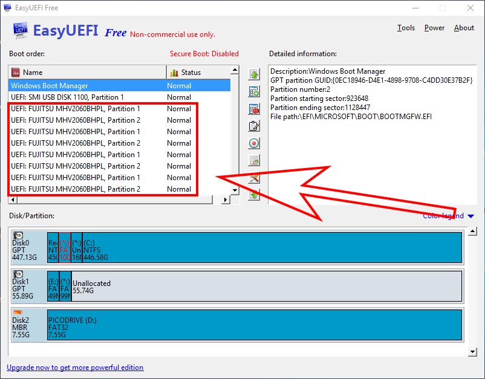Click the red circle one-time boot icon

tap(254, 144)
